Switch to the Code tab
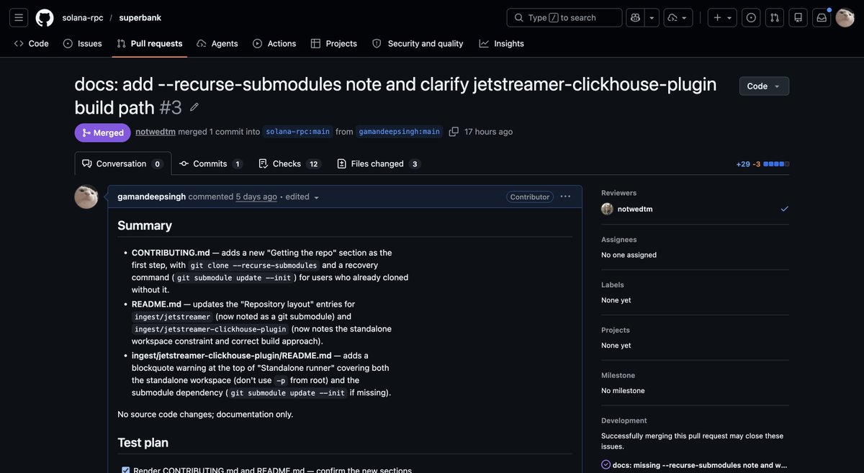 (x=32, y=43)
